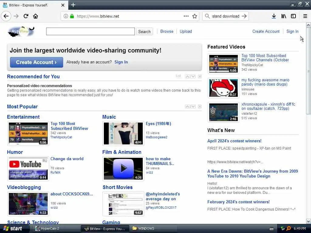Click Create Account link in header

click(266, 31)
